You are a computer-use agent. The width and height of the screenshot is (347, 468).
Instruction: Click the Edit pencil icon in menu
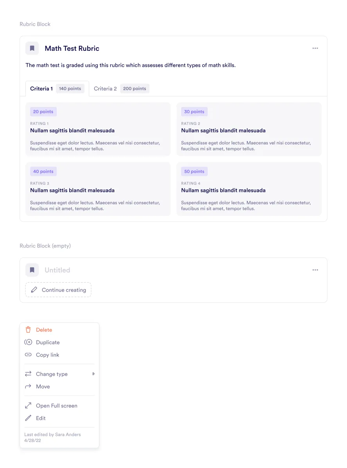click(28, 418)
